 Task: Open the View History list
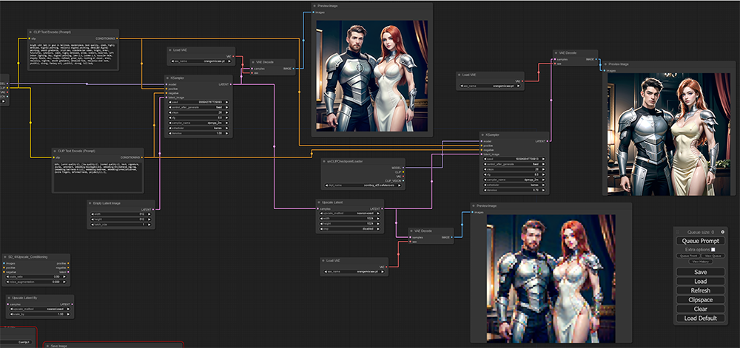point(700,262)
